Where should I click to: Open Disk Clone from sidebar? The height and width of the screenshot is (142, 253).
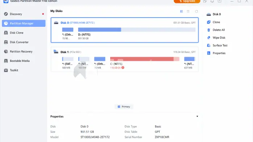[24, 33]
